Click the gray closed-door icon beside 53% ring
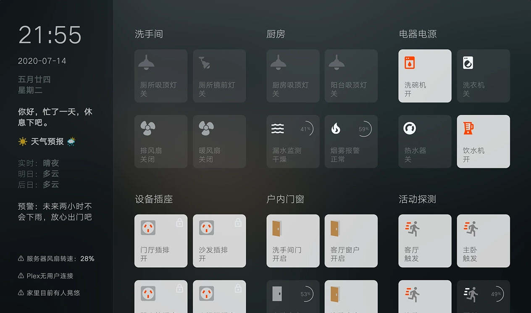The height and width of the screenshot is (313, 531). 277,294
